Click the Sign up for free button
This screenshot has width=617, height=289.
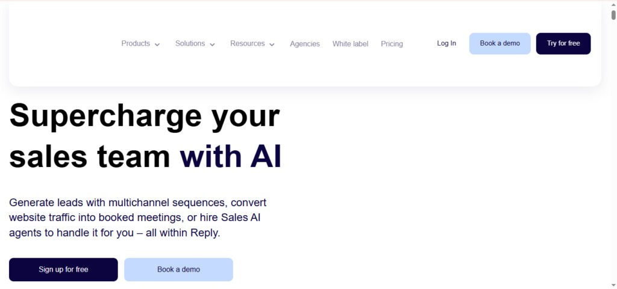63,270
